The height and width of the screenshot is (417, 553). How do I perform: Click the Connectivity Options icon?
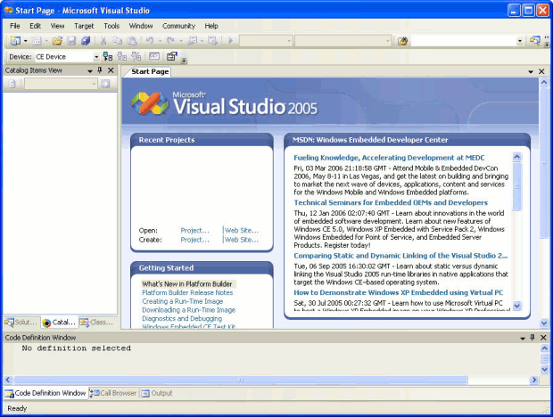point(172,56)
